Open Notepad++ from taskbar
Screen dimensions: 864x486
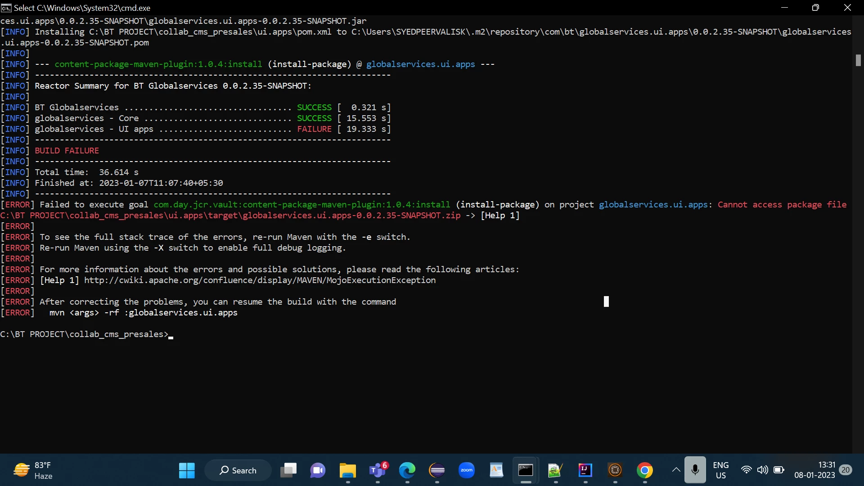click(555, 471)
